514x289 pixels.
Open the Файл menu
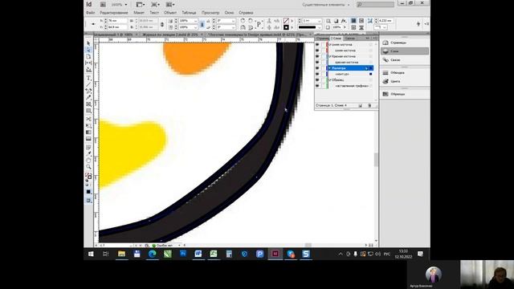(x=91, y=13)
